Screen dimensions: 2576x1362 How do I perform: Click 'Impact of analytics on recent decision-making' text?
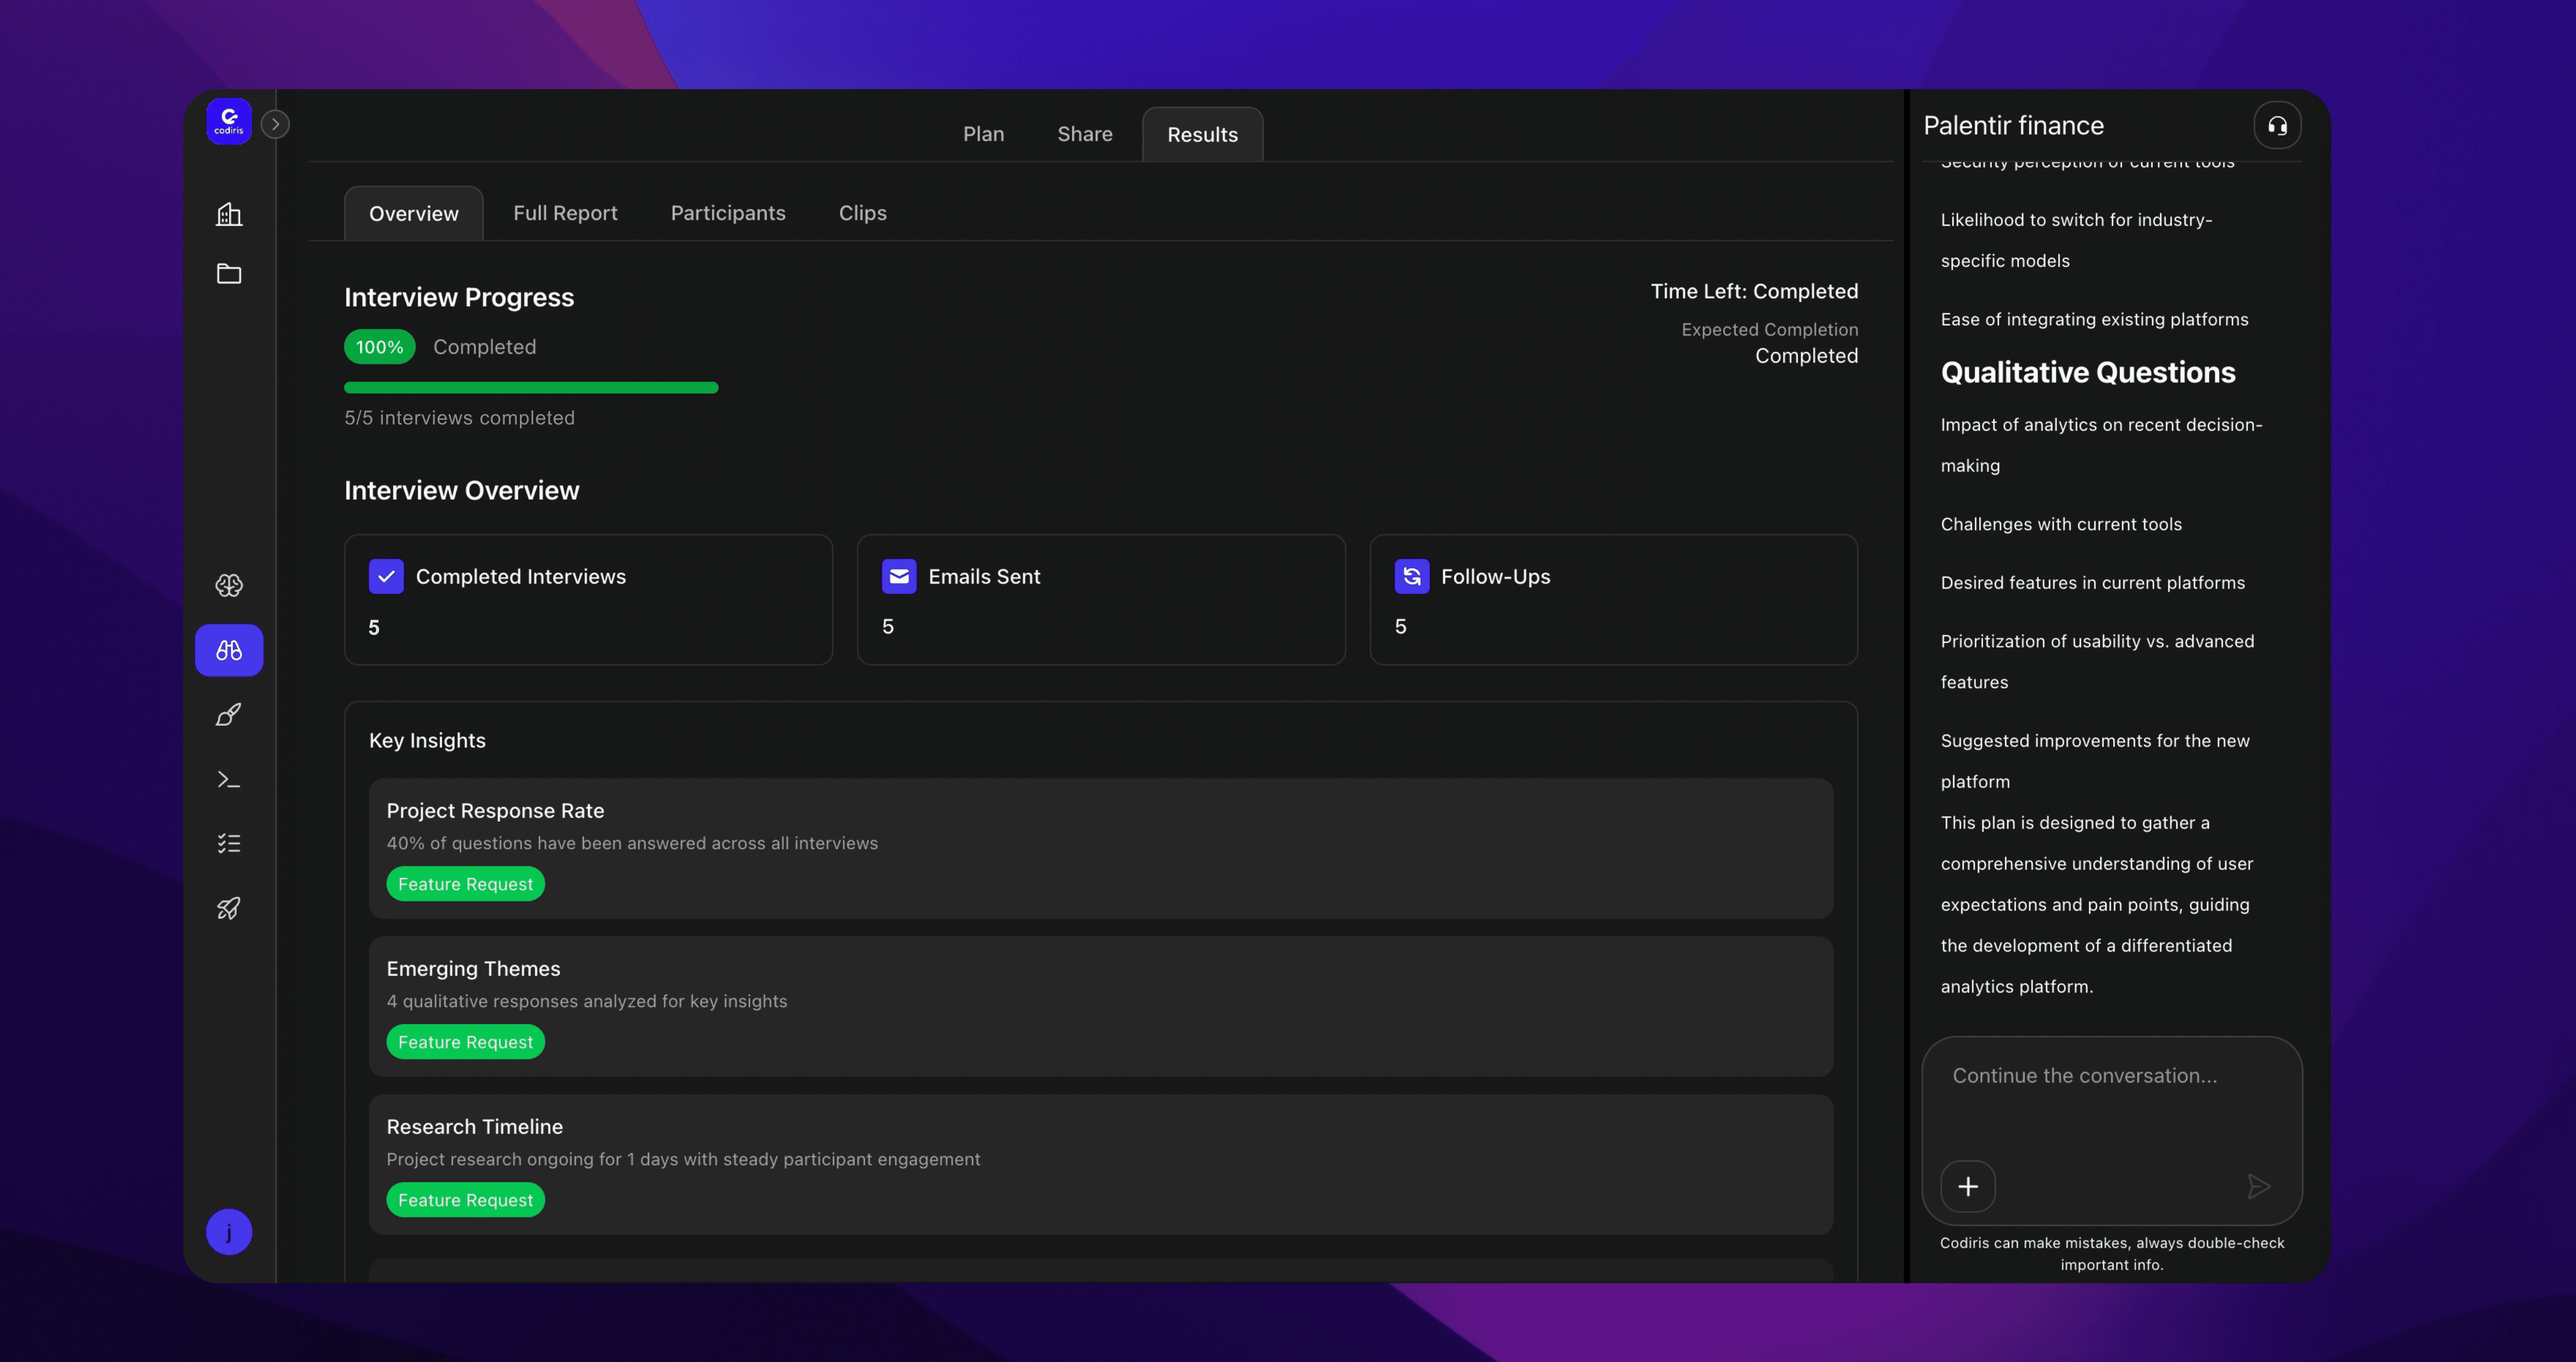pyautogui.click(x=2101, y=445)
